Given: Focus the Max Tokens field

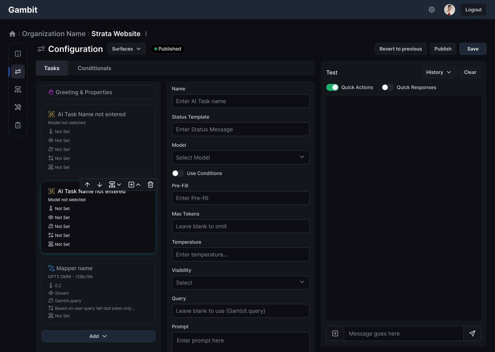Looking at the screenshot, I should pyautogui.click(x=241, y=226).
